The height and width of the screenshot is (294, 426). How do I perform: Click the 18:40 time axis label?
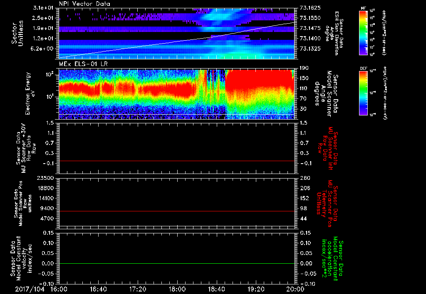click(216, 289)
